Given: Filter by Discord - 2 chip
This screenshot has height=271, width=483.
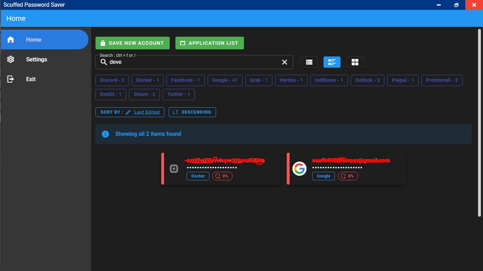Looking at the screenshot, I should tap(112, 80).
